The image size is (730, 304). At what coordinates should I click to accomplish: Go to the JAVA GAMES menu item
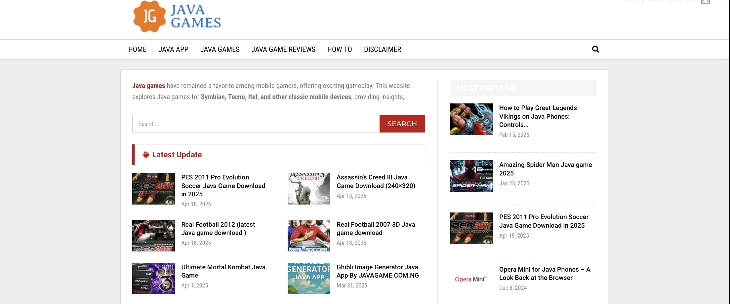(x=220, y=49)
